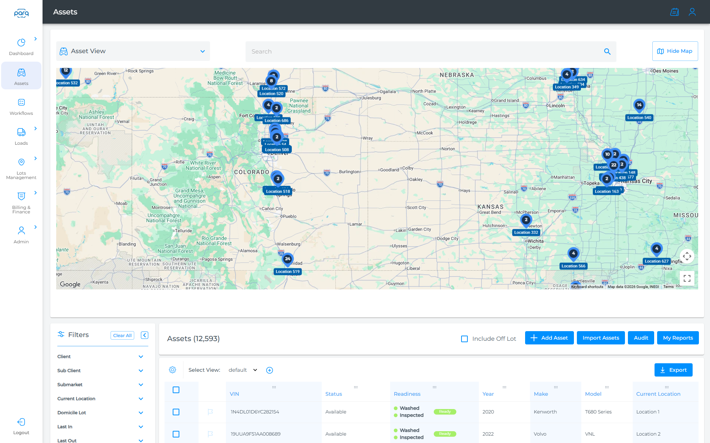The width and height of the screenshot is (710, 443).
Task: Check the select-all header checkbox
Action: tap(176, 390)
